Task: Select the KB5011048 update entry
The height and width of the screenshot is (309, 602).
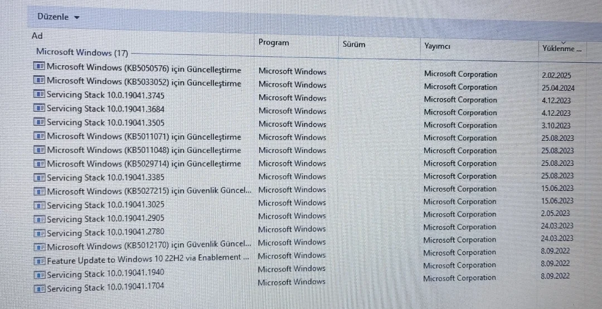Action: (144, 150)
